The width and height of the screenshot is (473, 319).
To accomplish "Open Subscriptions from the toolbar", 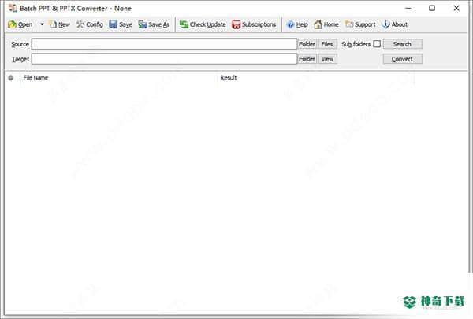I will point(254,24).
